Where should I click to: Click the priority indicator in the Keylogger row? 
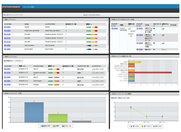54,85
